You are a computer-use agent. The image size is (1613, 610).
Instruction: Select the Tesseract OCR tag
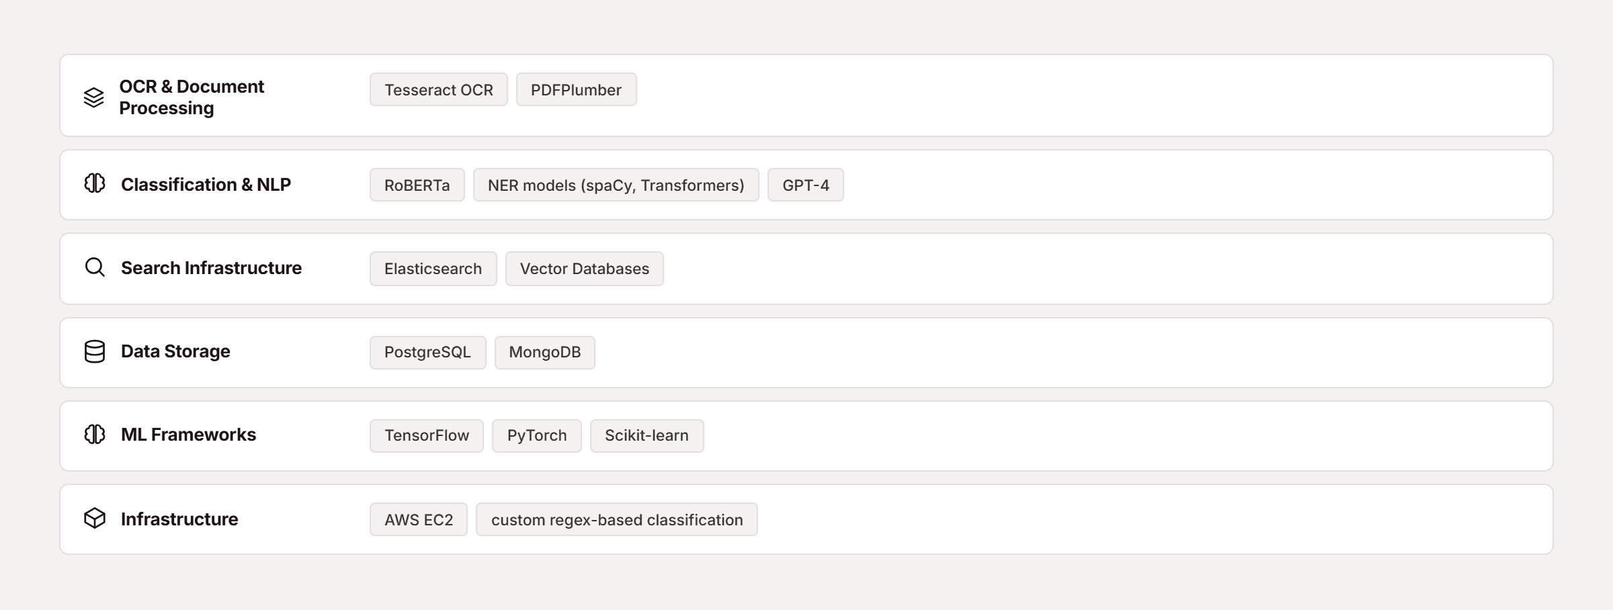[x=439, y=89]
